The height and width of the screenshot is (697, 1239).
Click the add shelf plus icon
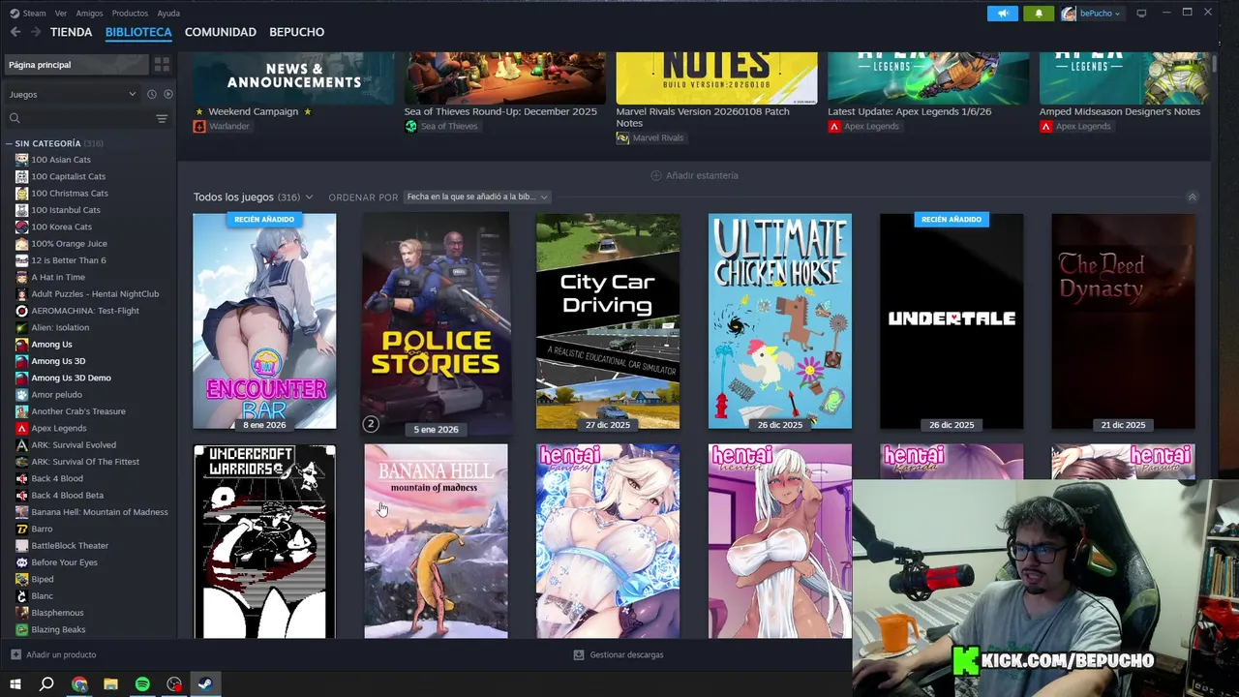[x=655, y=175]
